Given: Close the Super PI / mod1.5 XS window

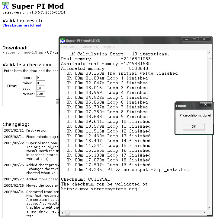Looking at the screenshot, I should [x=204, y=39].
